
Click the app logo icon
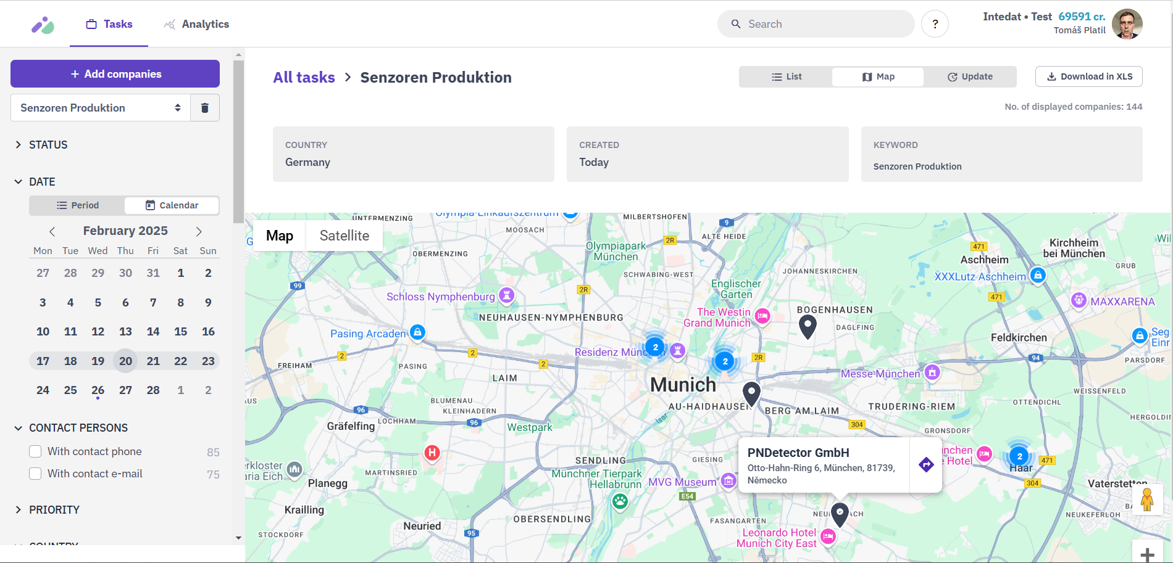43,25
